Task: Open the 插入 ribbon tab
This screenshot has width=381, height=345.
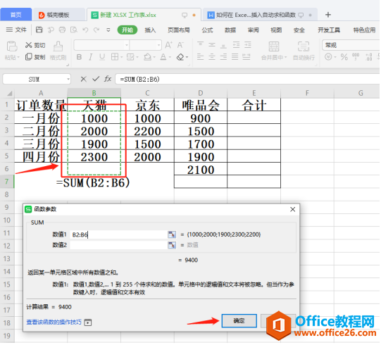Action: click(x=150, y=30)
